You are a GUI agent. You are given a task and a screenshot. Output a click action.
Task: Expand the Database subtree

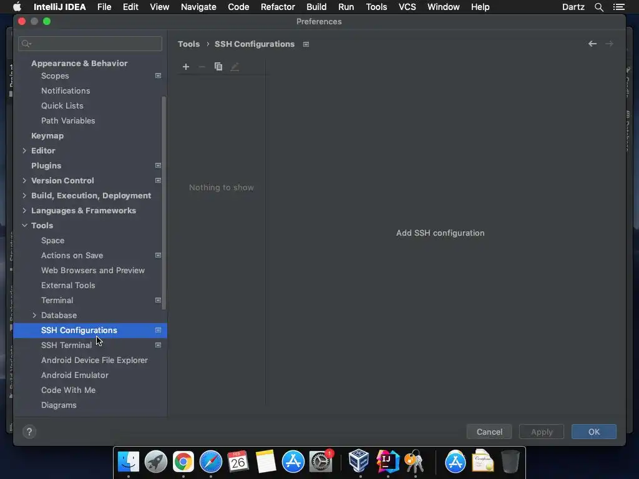click(34, 315)
